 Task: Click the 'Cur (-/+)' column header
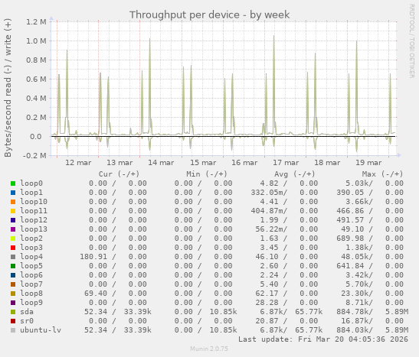coord(119,174)
